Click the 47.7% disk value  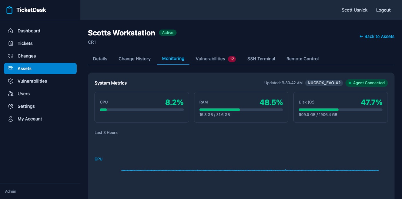point(372,102)
